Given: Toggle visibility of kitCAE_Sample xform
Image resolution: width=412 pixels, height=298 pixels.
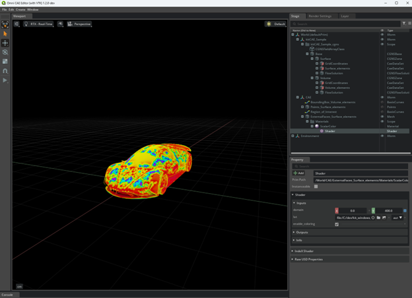Looking at the screenshot, I should coord(382,40).
